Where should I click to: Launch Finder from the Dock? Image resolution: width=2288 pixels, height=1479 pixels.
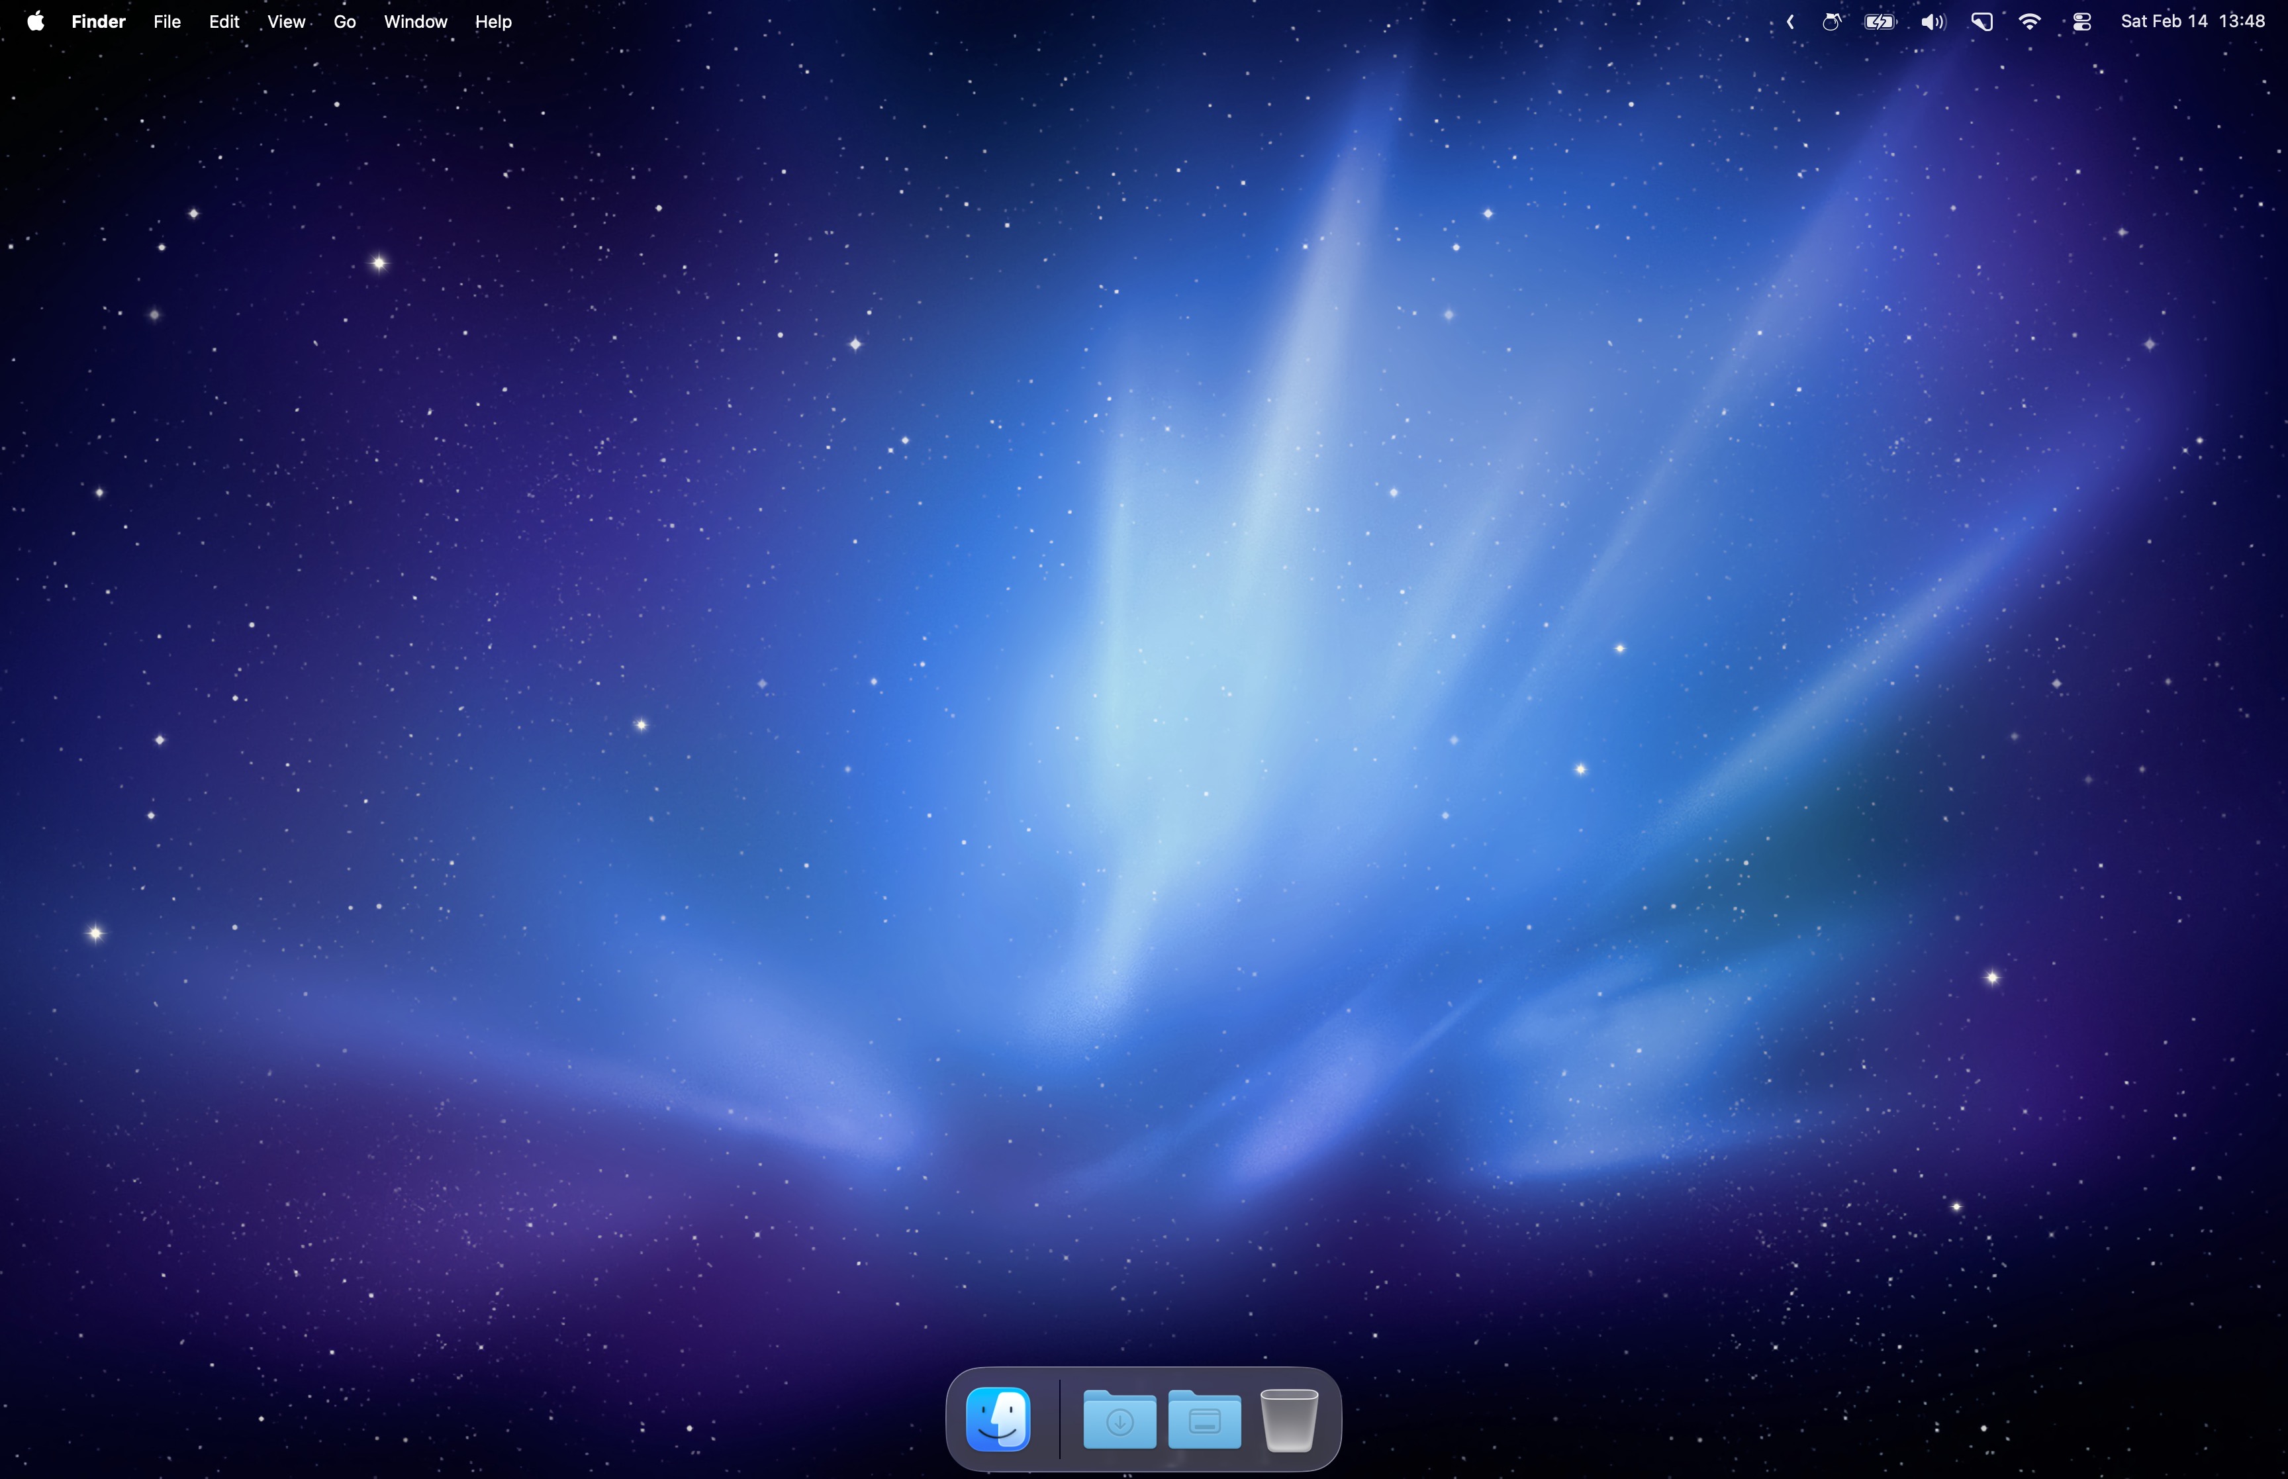(x=998, y=1419)
